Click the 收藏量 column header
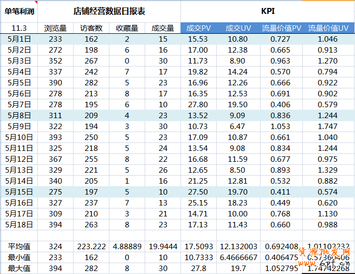Viewport: 355px width, 274px height. coord(127,28)
